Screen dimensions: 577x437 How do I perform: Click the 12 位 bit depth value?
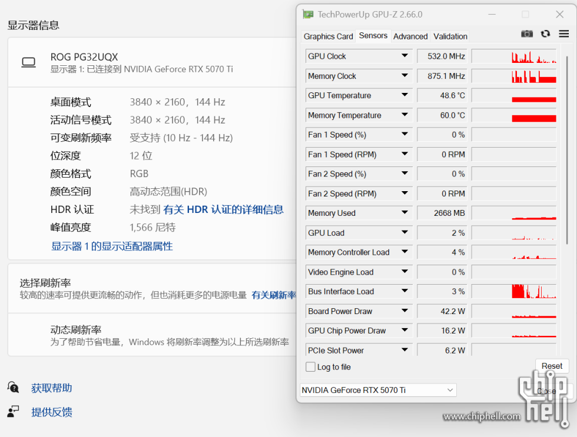(x=141, y=156)
